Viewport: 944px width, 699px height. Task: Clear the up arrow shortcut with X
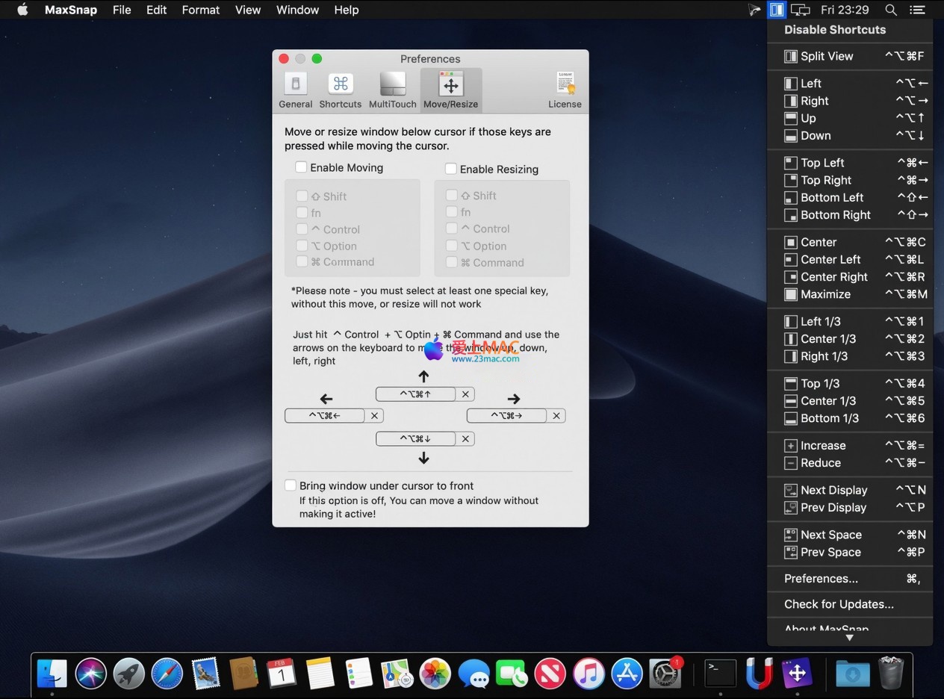pyautogui.click(x=465, y=394)
